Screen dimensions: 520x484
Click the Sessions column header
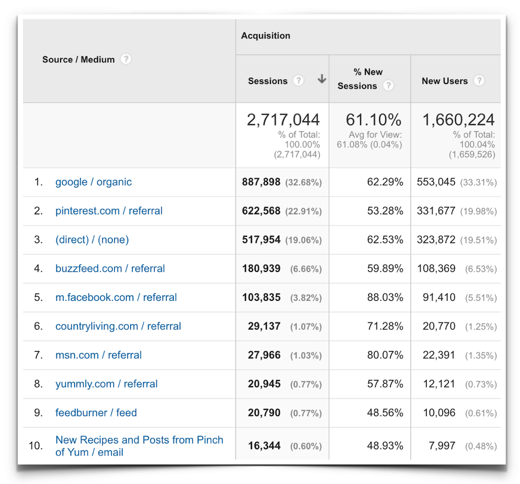pyautogui.click(x=268, y=81)
